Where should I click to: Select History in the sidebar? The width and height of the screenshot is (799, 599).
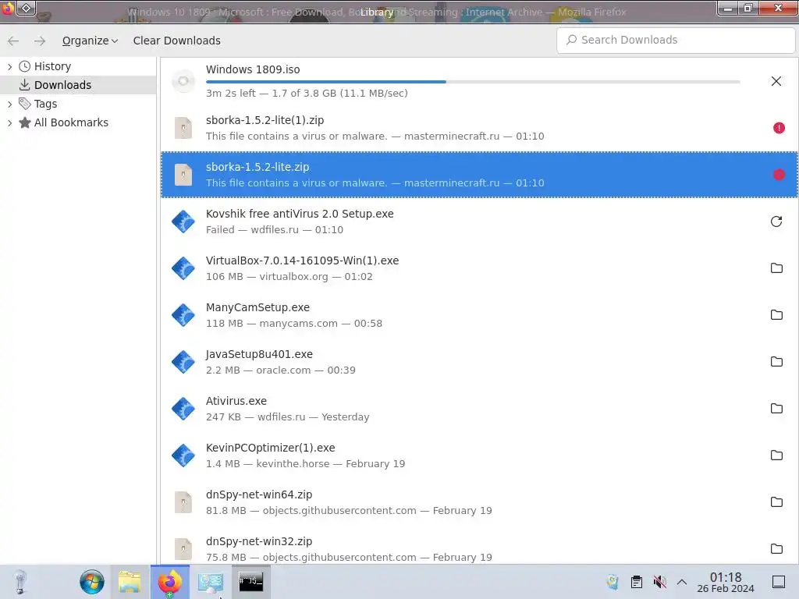[x=52, y=66]
